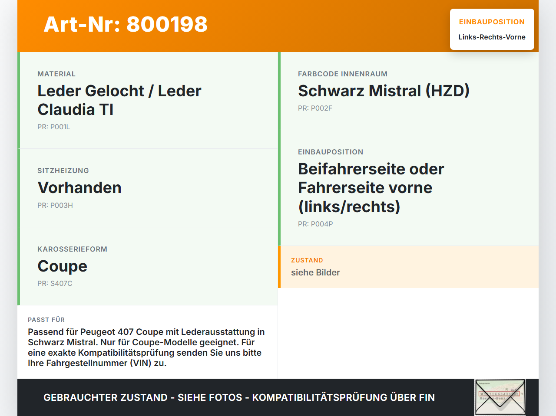This screenshot has height=416, width=556.
Task: Click the ZUSTAND label
Action: coord(307,260)
